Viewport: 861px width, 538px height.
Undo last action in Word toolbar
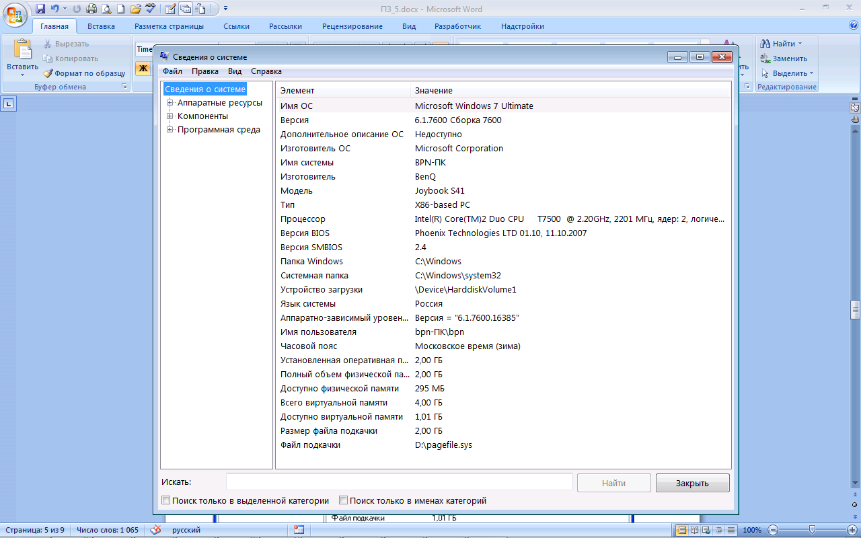55,9
